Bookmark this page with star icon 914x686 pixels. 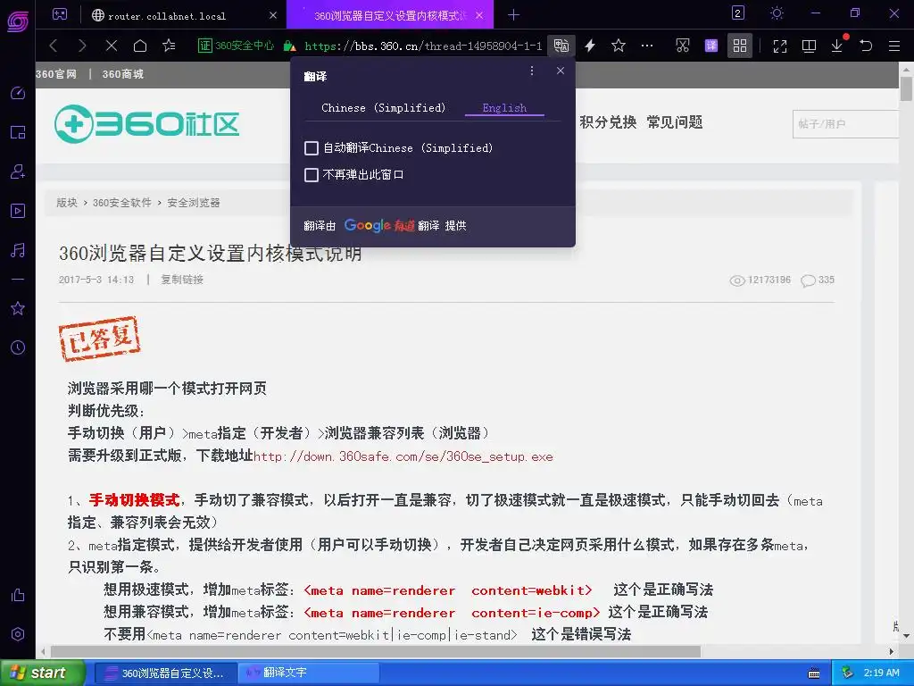pyautogui.click(x=619, y=46)
